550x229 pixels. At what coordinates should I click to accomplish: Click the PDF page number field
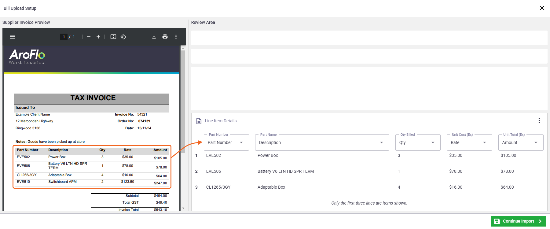64,37
